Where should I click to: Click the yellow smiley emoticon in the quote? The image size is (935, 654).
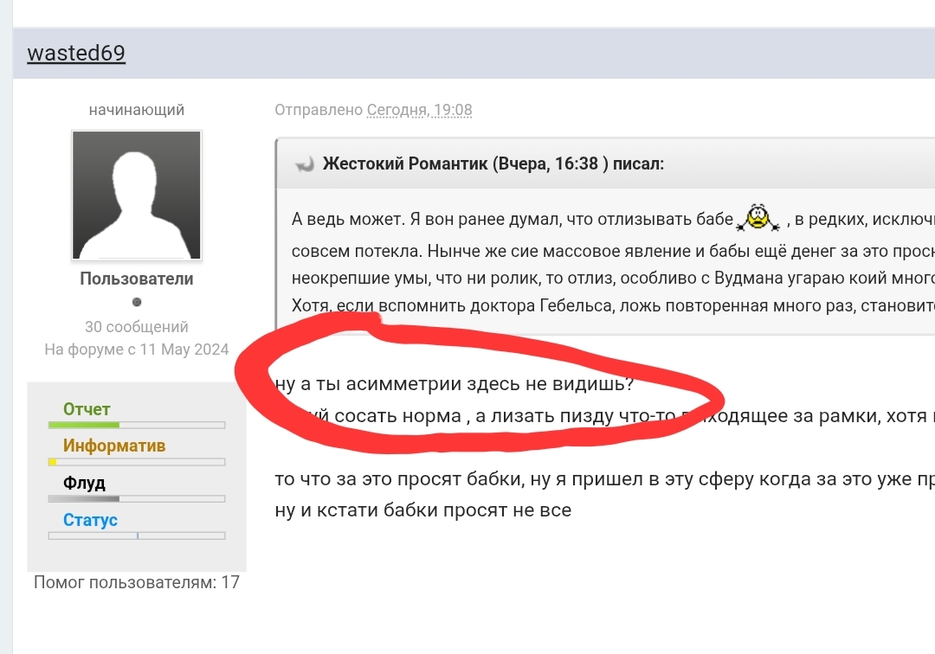[x=758, y=218]
